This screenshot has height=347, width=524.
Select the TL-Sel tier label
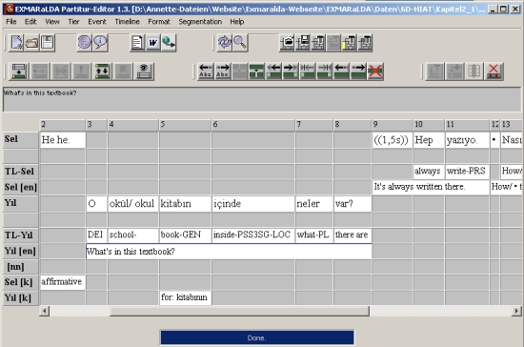click(x=20, y=172)
